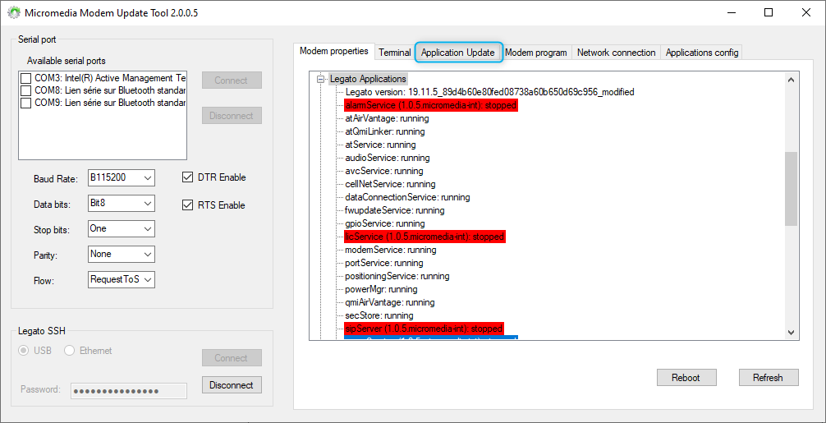Check the COM8 Bluetooth serial port
Viewport: 826px width, 423px height.
[26, 90]
